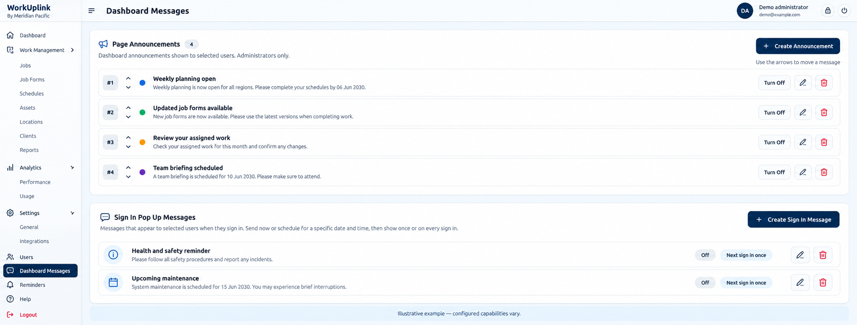Edit the Health and safety reminder message
This screenshot has width=857, height=325.
coord(800,255)
